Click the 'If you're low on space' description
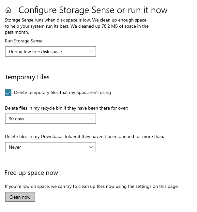The width and height of the screenshot is (197, 212). 92,187
